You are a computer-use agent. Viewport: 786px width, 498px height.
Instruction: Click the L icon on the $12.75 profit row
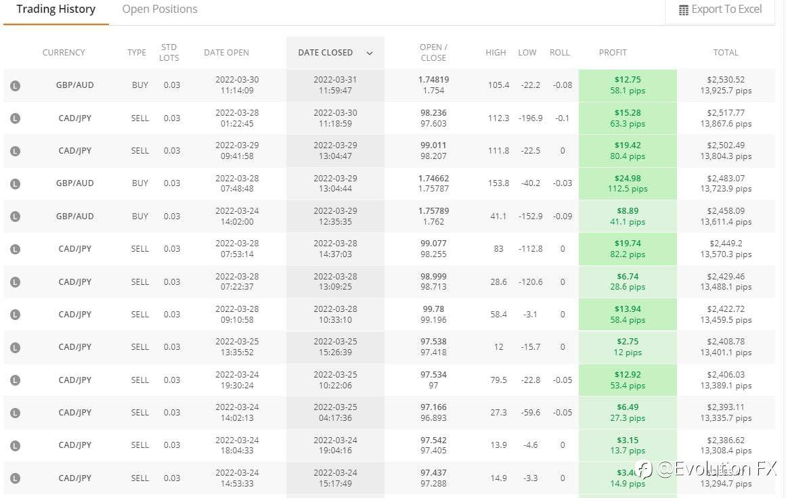coord(16,85)
